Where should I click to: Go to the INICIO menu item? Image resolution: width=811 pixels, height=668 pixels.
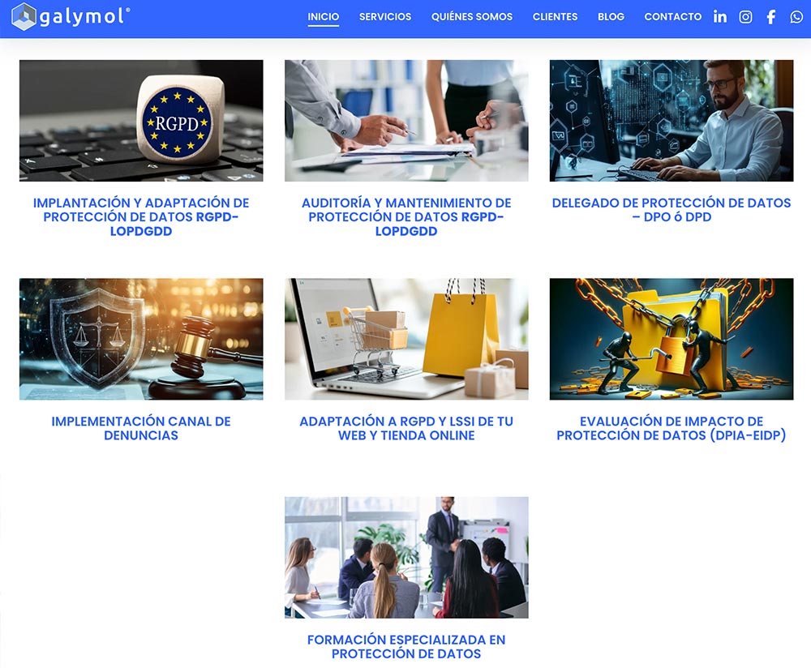(x=324, y=16)
